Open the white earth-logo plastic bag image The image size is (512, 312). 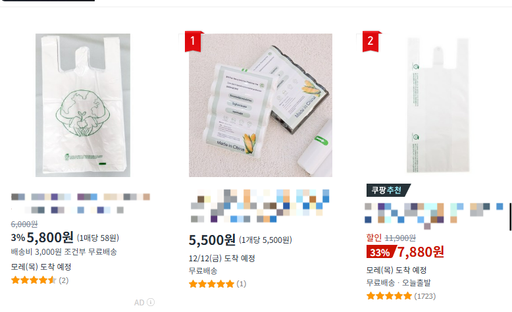[x=83, y=105]
